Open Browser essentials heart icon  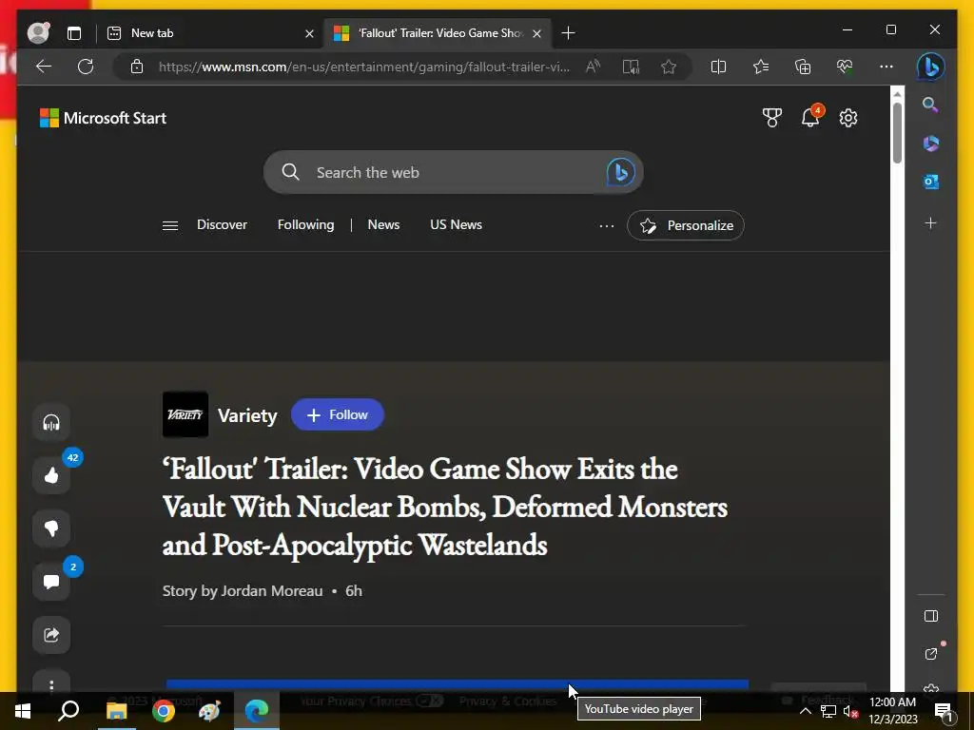pyautogui.click(x=845, y=67)
